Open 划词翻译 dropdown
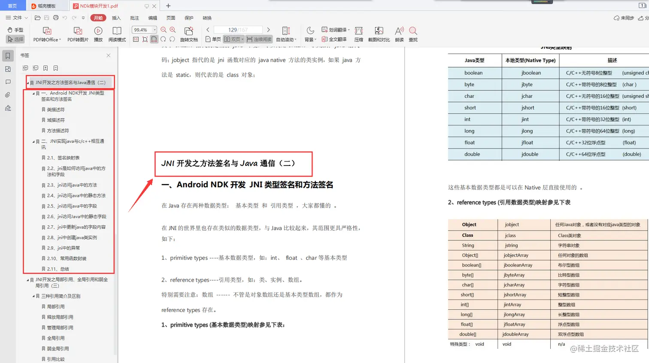Screen dimensions: 649x363 click(336, 30)
